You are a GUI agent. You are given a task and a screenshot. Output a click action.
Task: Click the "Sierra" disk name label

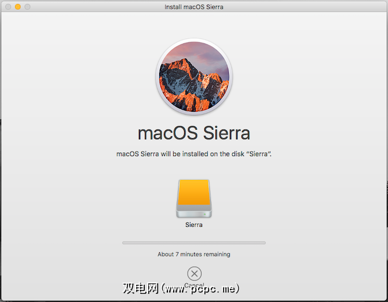194,225
